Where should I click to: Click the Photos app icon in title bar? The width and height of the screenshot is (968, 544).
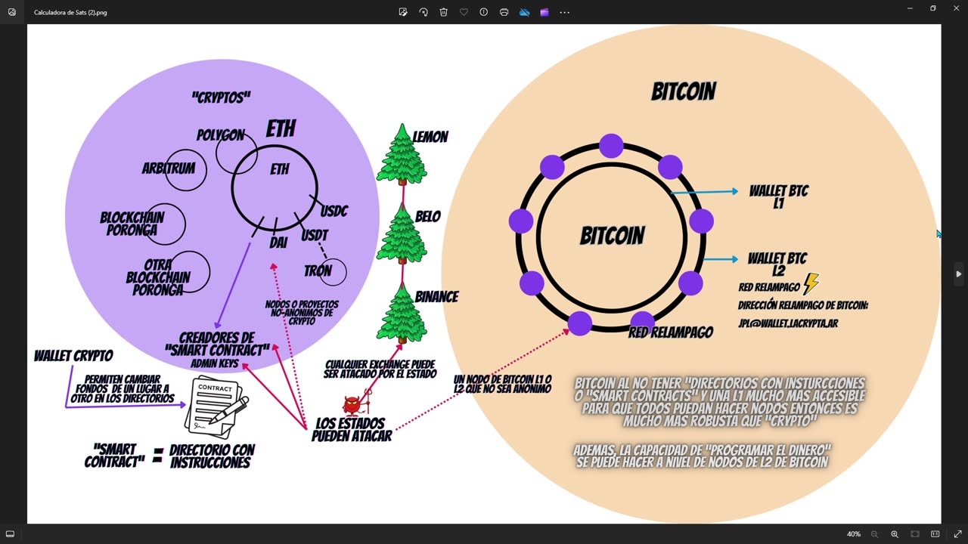[11, 12]
